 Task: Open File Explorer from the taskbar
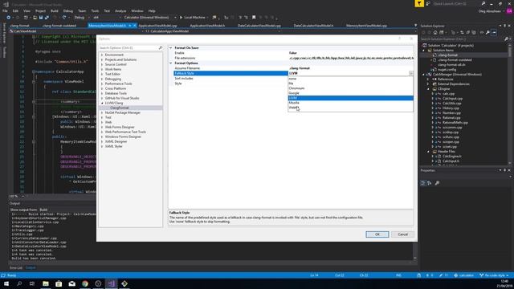[x=46, y=283]
